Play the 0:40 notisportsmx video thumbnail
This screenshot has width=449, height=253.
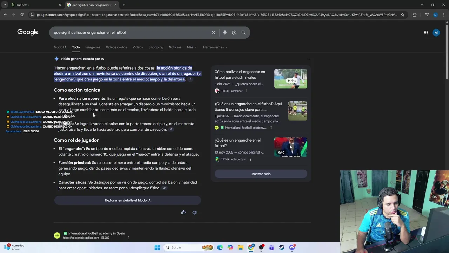[291, 147]
